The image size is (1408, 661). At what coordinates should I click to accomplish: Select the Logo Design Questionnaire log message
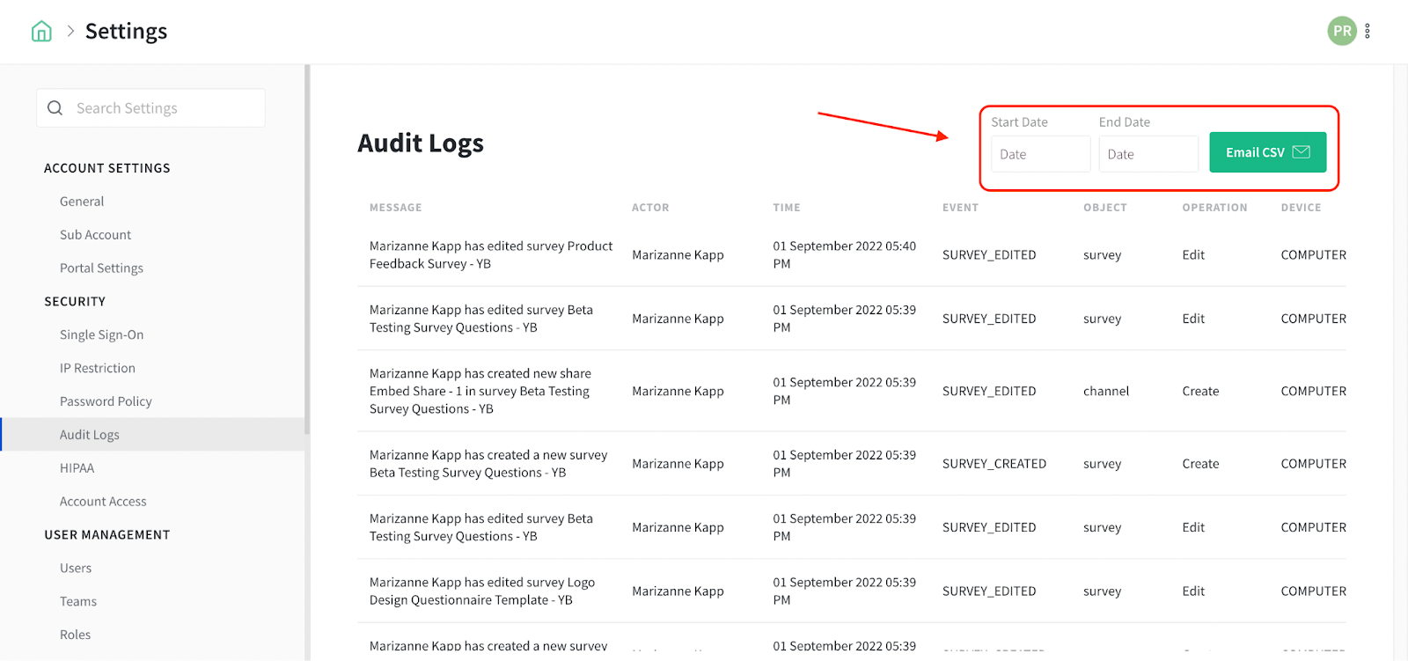point(482,591)
